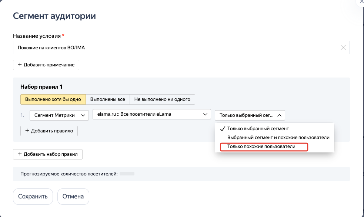Click the checkmark beside Только выбранный сегмент
This screenshot has width=364, height=217.
coord(223,128)
